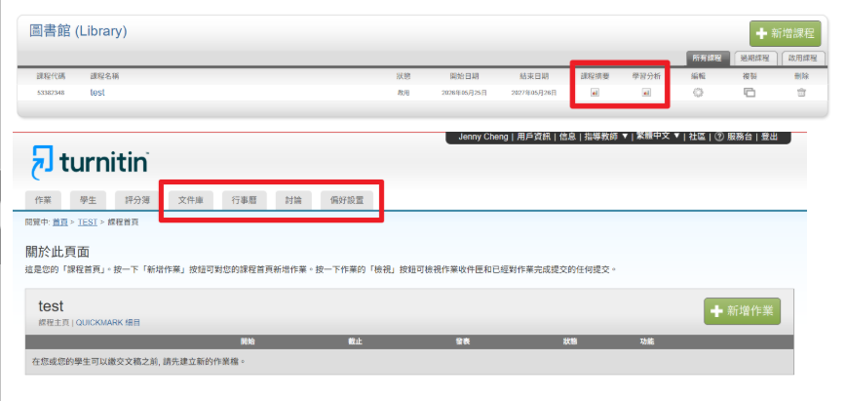Viewport: 845px width, 401px height.
Task: Click 登出 to log out
Action: tap(770, 137)
